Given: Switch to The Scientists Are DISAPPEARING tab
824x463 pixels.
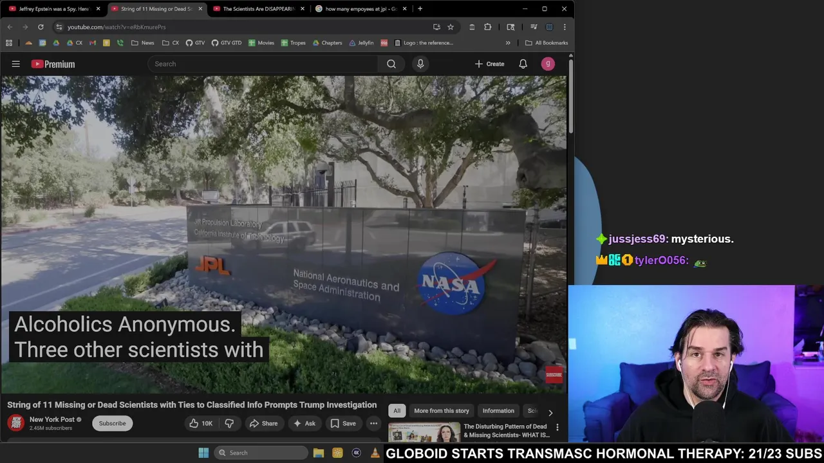Looking at the screenshot, I should pos(257,9).
